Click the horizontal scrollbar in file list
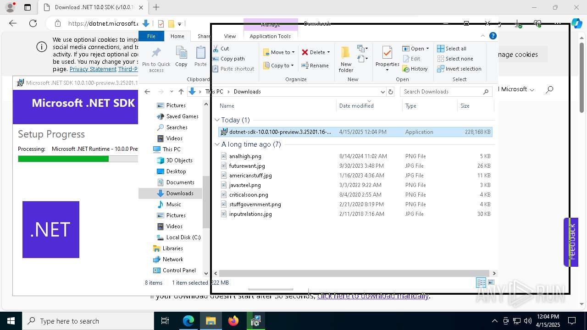Image resolution: width=587 pixels, height=330 pixels. tap(354, 273)
